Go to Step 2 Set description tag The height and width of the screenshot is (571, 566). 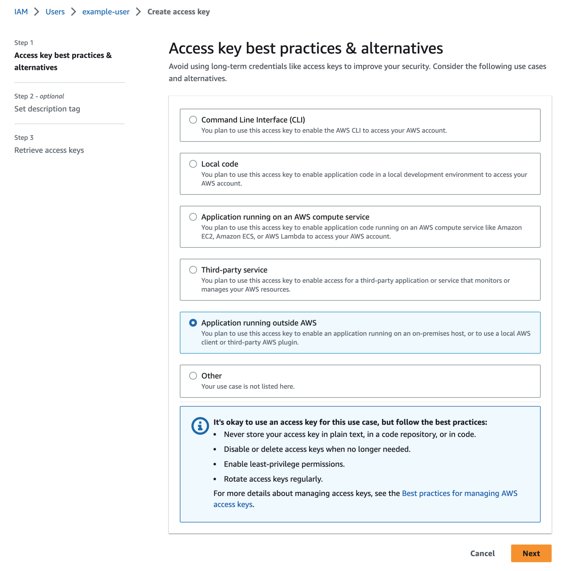(47, 109)
